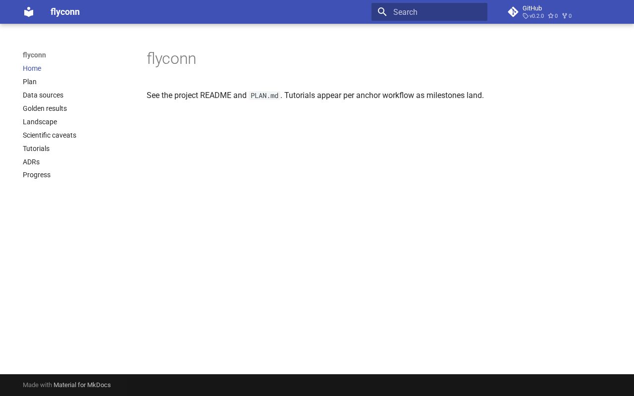Viewport: 634px width, 396px height.
Task: Go to the Plan page
Action: point(30,82)
